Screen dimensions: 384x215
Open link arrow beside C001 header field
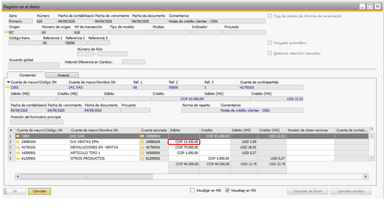7,87
